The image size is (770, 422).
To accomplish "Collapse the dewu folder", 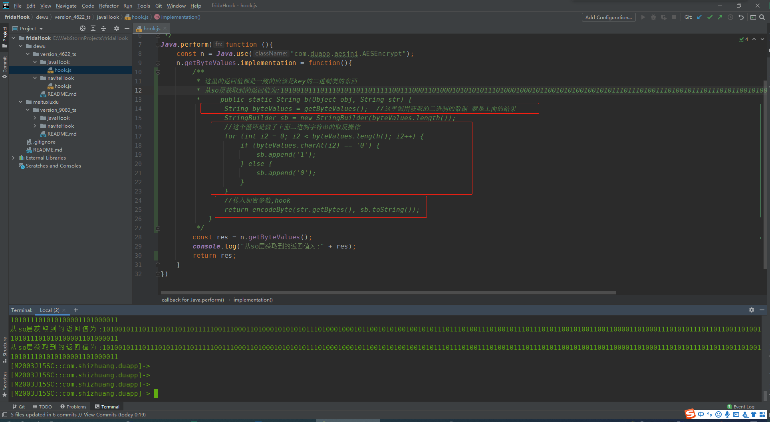I will 21,46.
